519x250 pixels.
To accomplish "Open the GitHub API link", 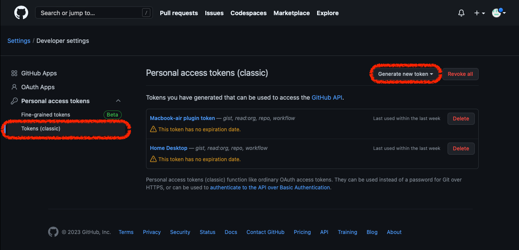I will pos(327,97).
